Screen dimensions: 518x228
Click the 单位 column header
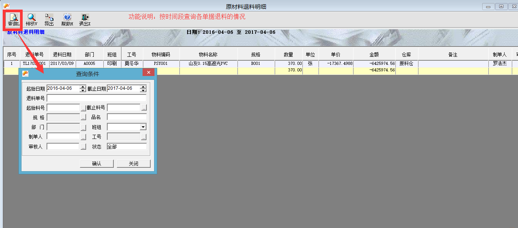310,55
